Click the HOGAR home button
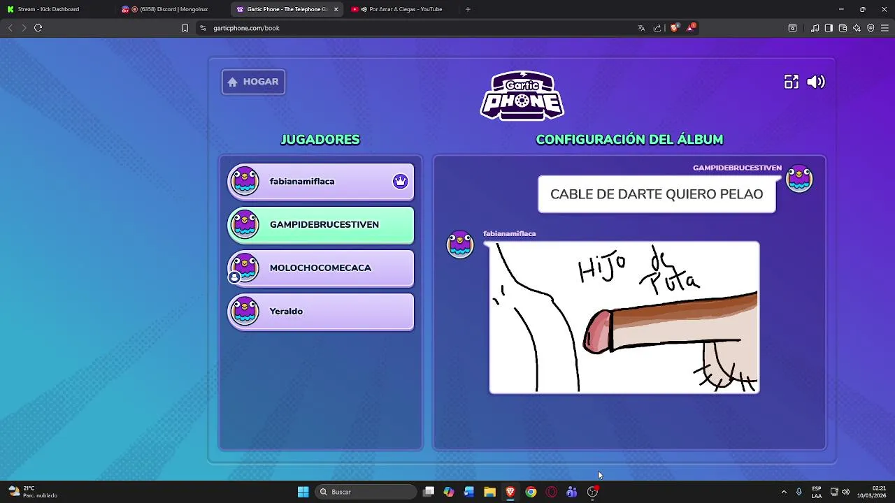 coord(253,82)
